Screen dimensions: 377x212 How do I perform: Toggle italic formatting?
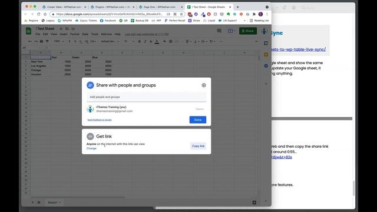tap(145, 41)
